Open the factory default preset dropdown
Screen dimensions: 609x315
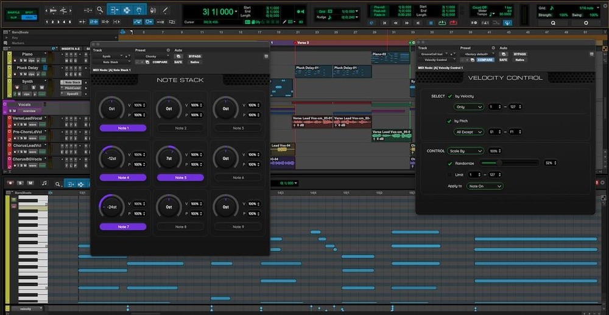tap(477, 54)
